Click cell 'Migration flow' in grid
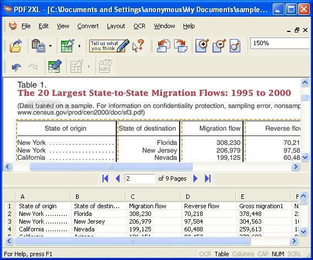Image resolution: width=313 pixels, height=260 pixels. [154, 206]
